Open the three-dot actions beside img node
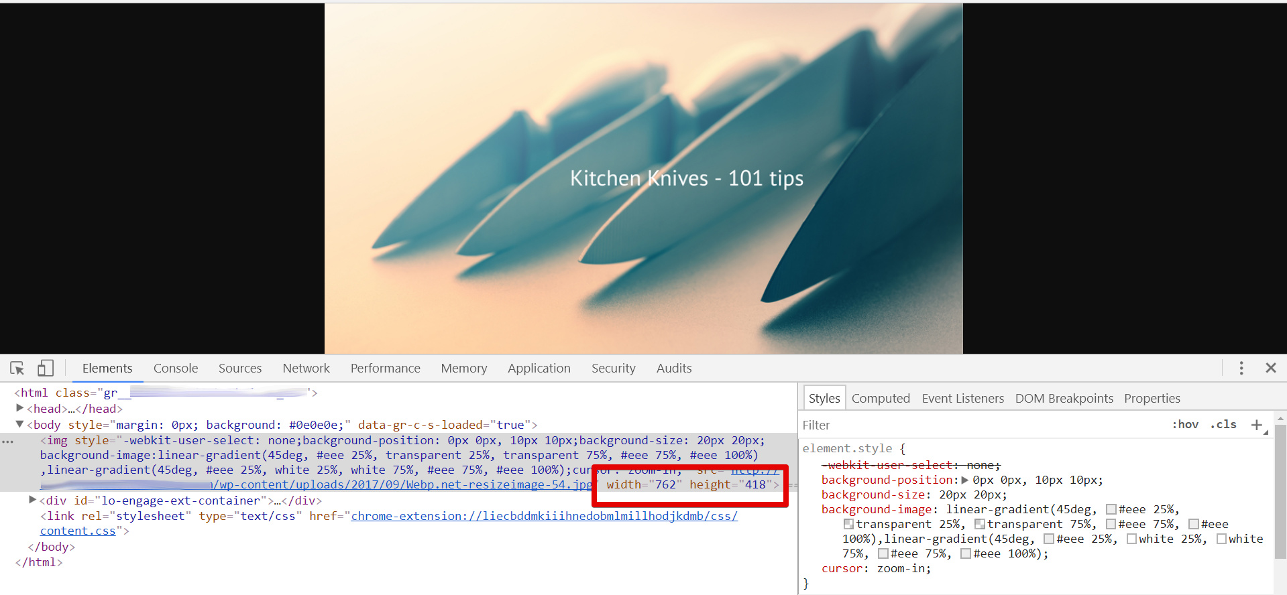Image resolution: width=1287 pixels, height=595 pixels. [7, 442]
